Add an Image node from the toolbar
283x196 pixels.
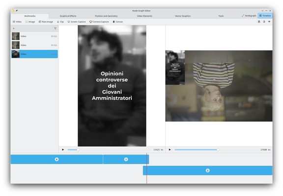point(30,22)
